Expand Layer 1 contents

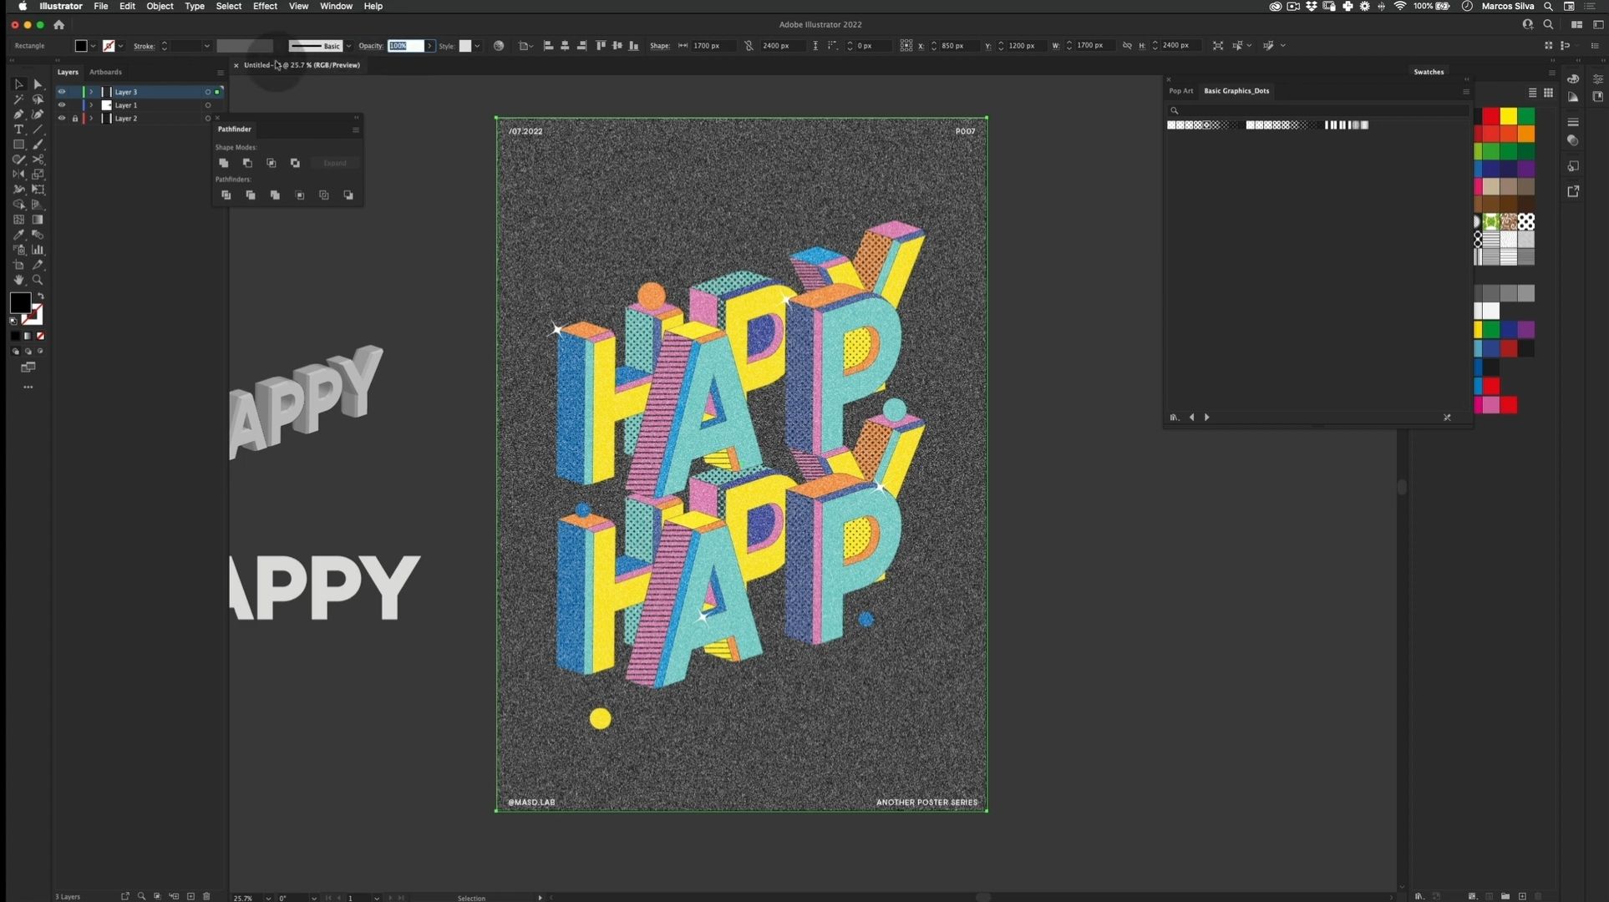(x=91, y=105)
